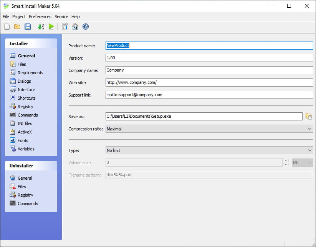Click the blue Help question mark icon
Screen dimensions: 316x247
click(86, 27)
